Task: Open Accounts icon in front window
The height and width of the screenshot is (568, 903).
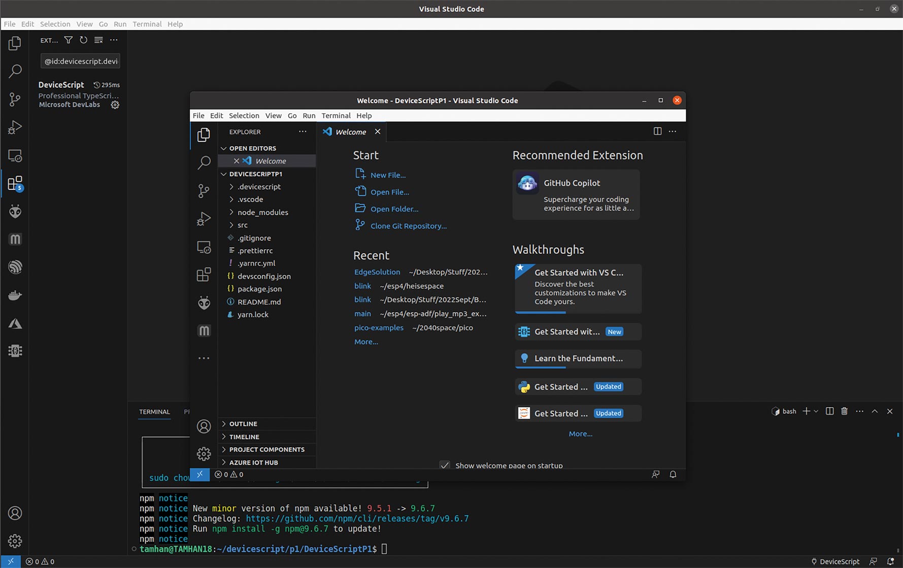Action: pos(204,426)
